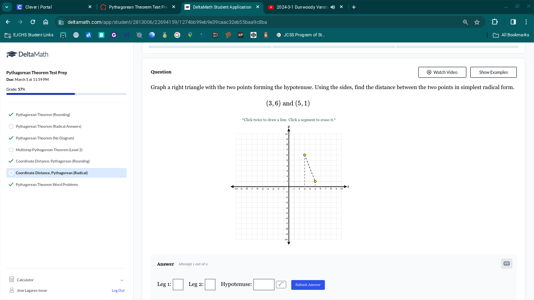
Task: Switch to the Dunwoody Varsity YouTube tab
Action: (306, 7)
